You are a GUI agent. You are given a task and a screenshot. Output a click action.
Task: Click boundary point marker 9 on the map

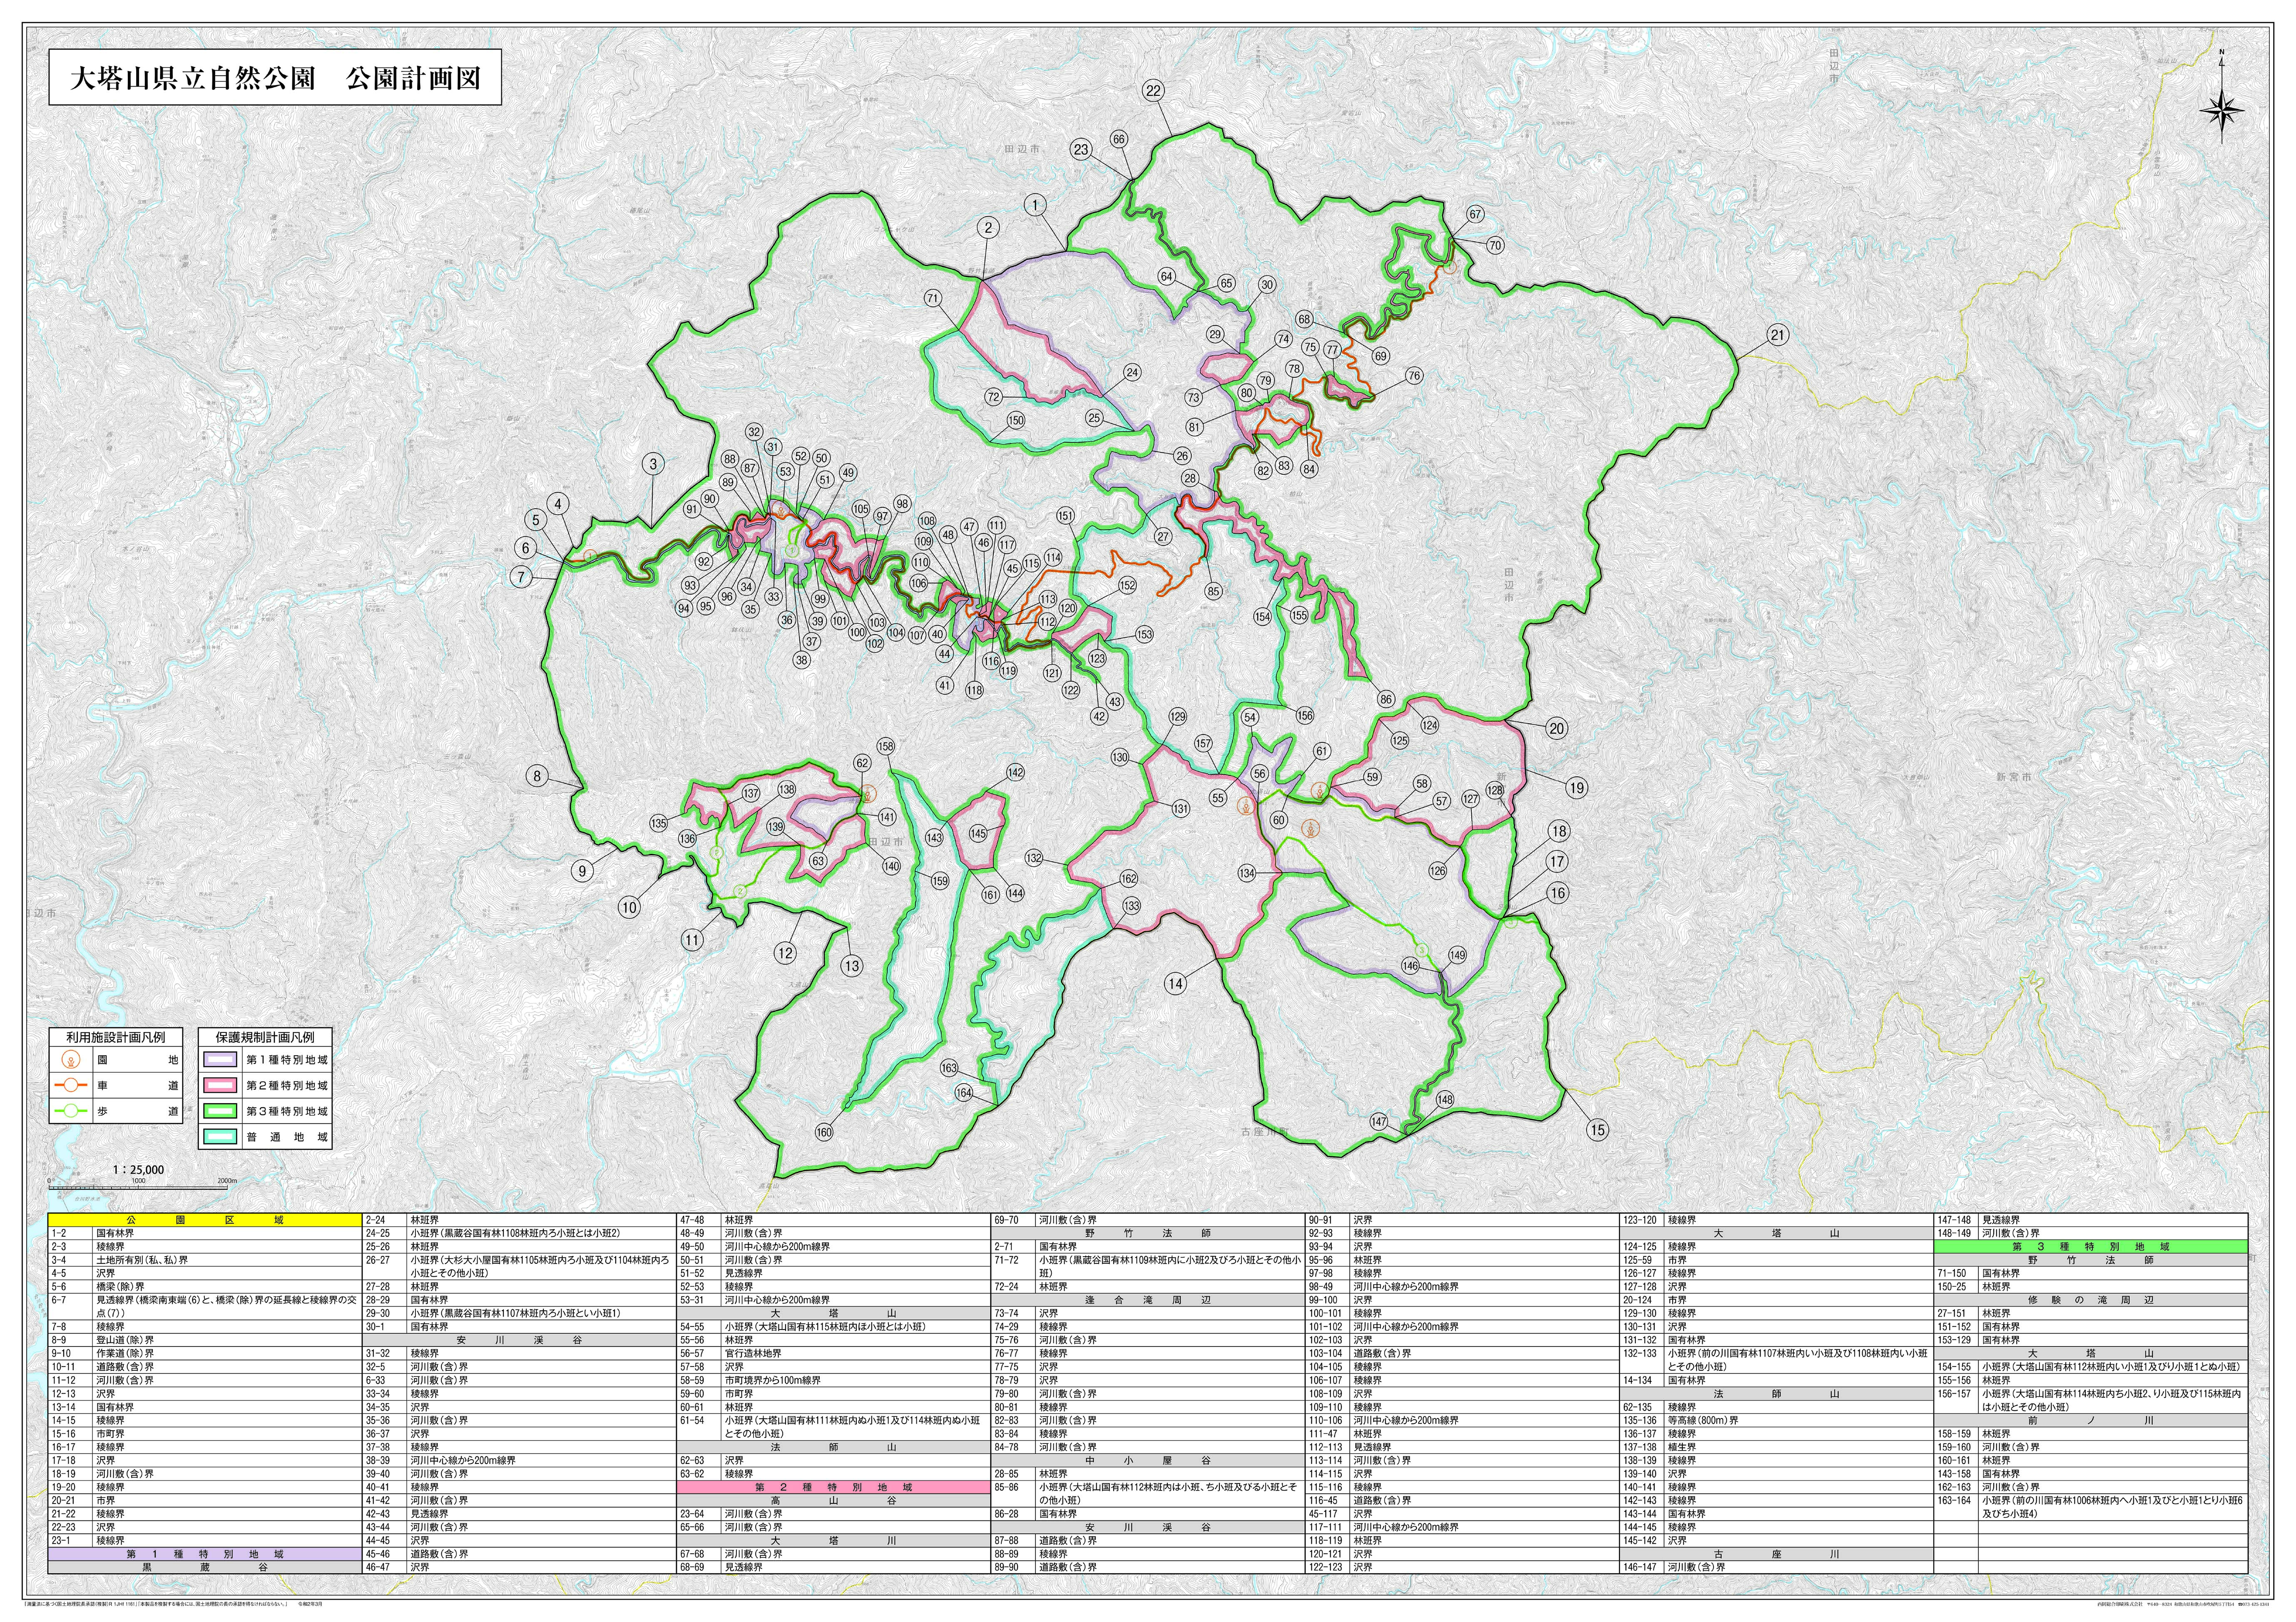[x=583, y=871]
